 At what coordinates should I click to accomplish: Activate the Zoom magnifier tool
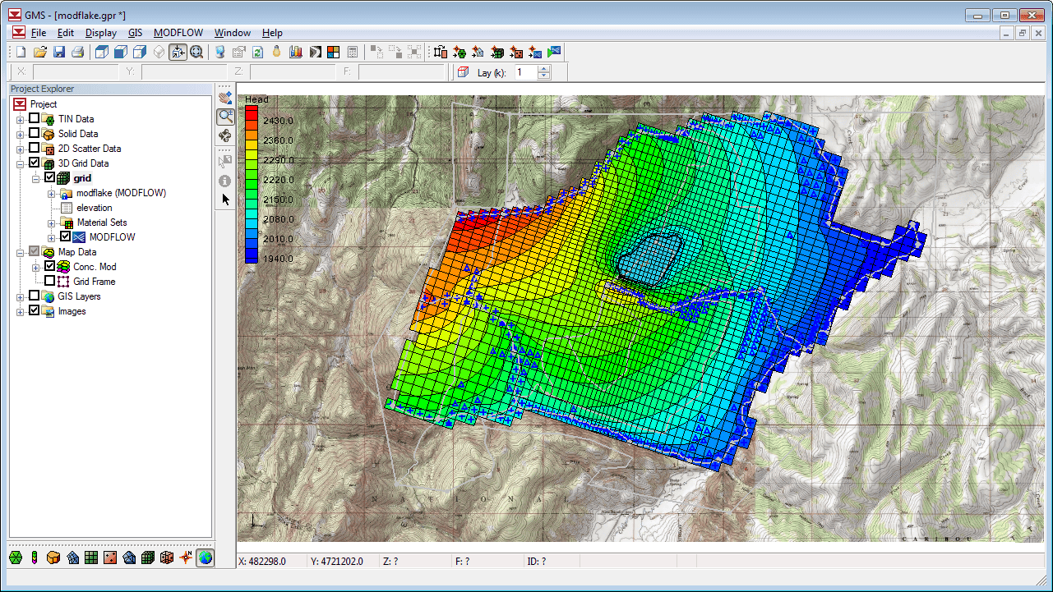(x=225, y=117)
